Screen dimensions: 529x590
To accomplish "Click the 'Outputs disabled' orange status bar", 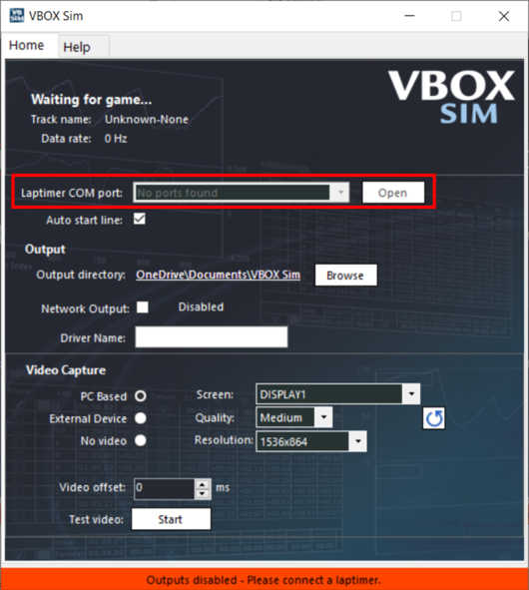I will [x=264, y=579].
